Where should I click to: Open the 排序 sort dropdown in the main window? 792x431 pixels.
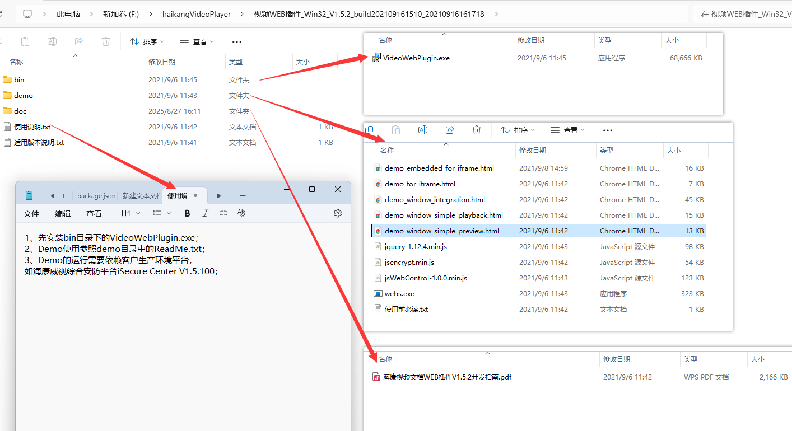pyautogui.click(x=147, y=41)
